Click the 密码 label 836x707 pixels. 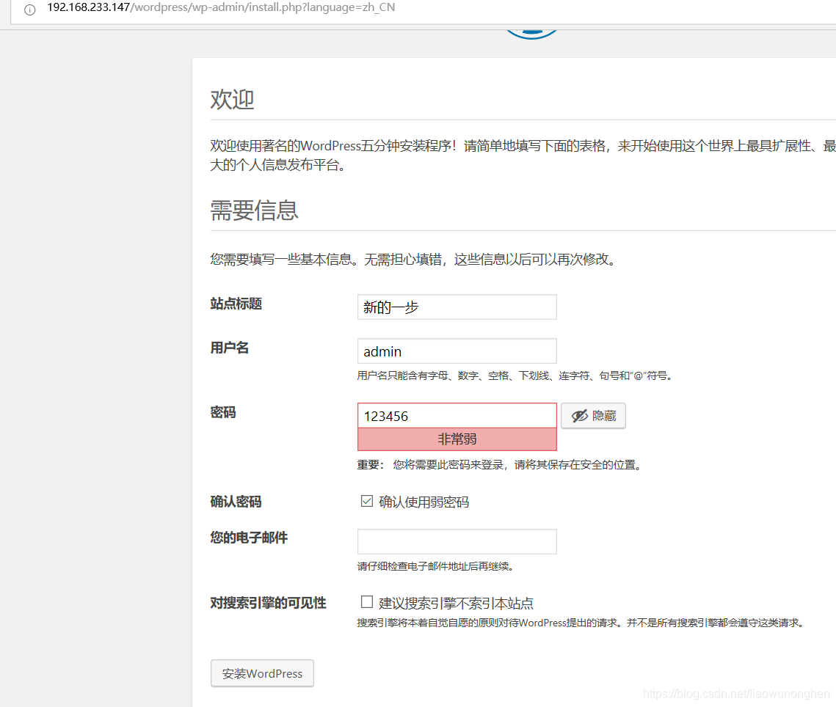(x=223, y=412)
